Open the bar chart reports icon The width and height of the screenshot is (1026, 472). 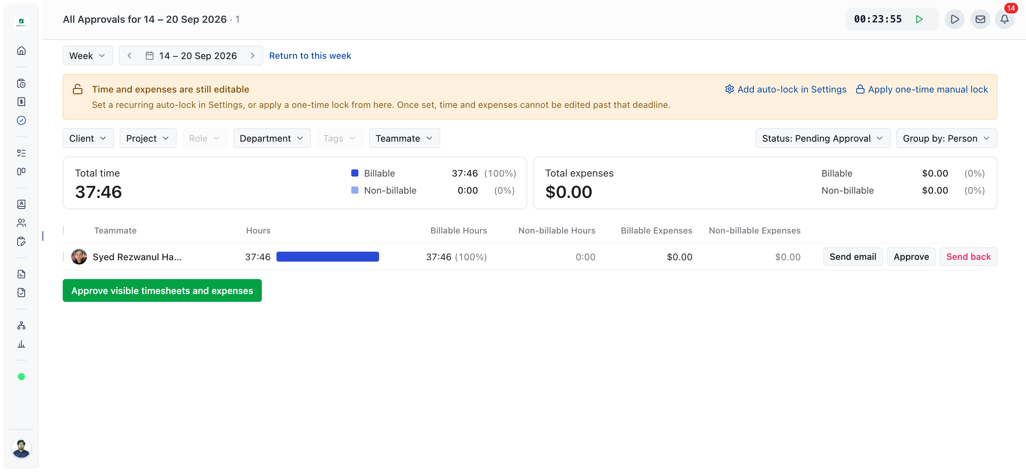(x=21, y=344)
